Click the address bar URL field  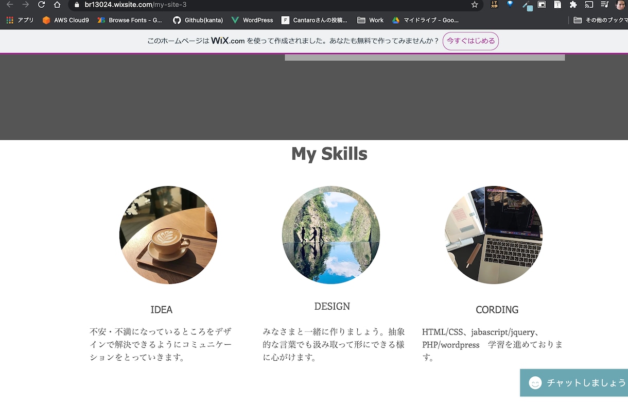tap(275, 5)
